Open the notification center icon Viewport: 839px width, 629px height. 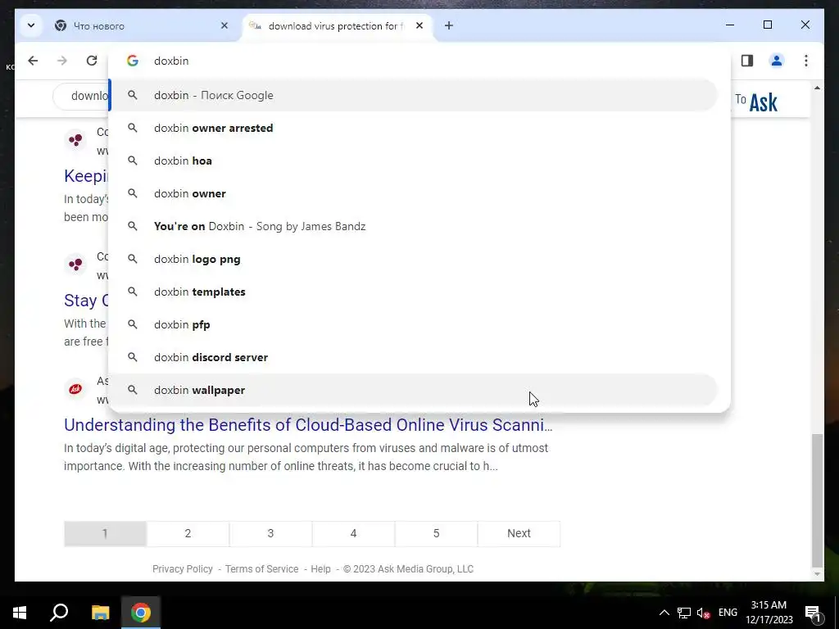click(x=813, y=613)
